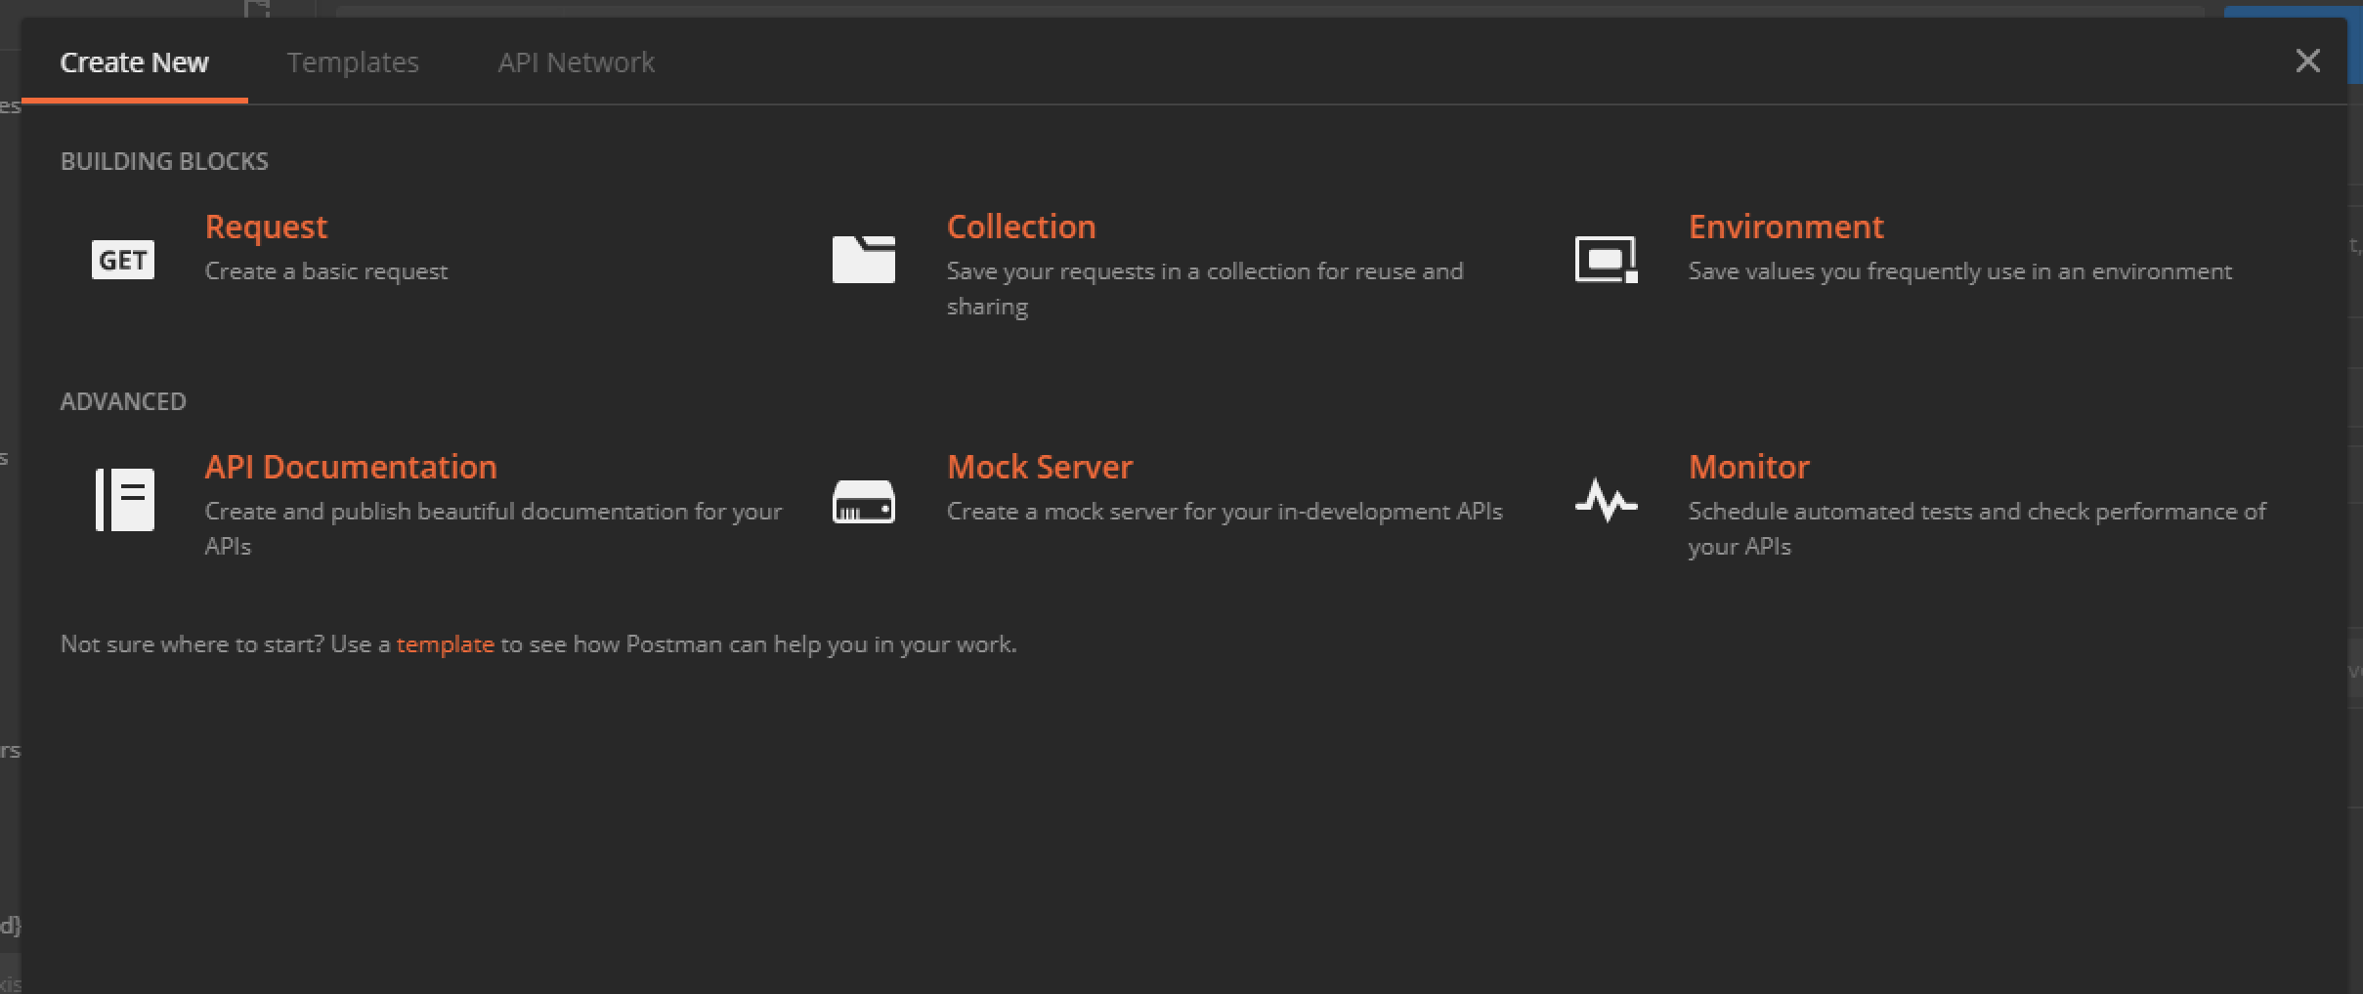The height and width of the screenshot is (994, 2363).
Task: Click 'Create a basic request' description
Action: (x=325, y=271)
